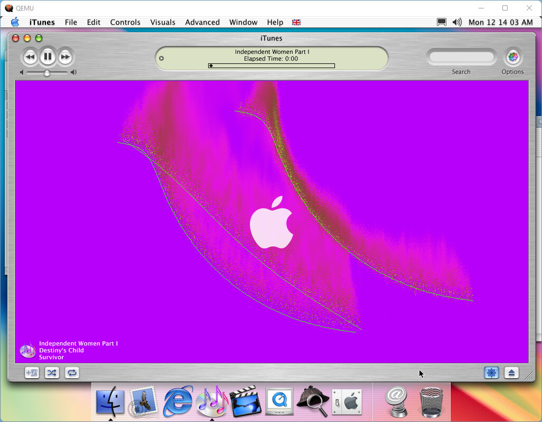
Task: Open the Visuals menu
Action: [x=163, y=22]
